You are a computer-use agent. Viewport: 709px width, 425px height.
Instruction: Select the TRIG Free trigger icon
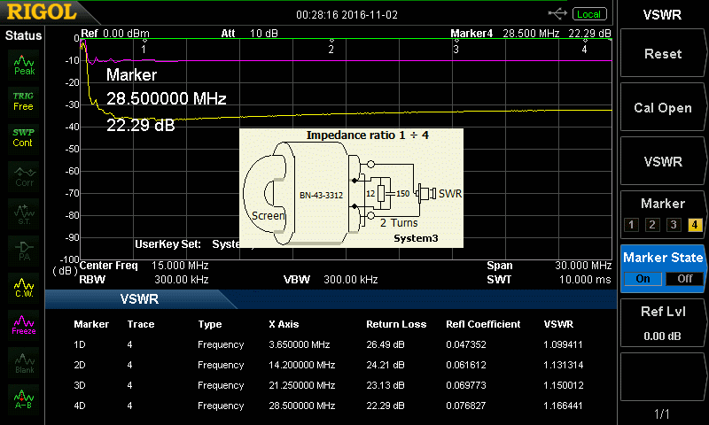pyautogui.click(x=24, y=100)
